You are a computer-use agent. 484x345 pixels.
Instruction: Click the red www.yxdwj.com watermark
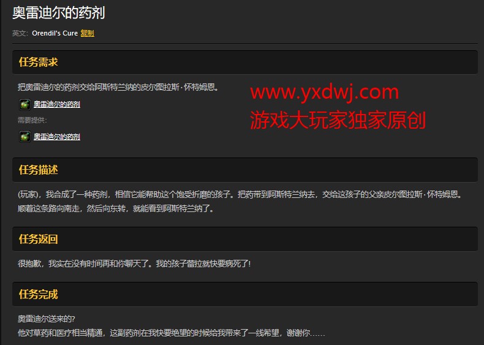[324, 93]
